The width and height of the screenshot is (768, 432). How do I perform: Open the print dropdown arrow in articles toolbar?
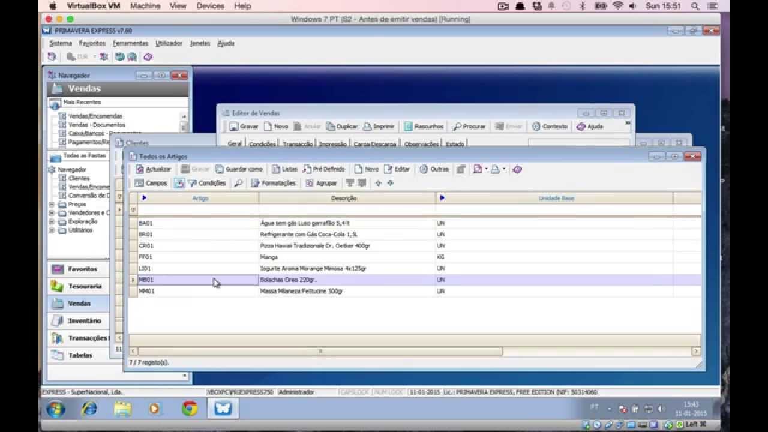click(x=504, y=169)
